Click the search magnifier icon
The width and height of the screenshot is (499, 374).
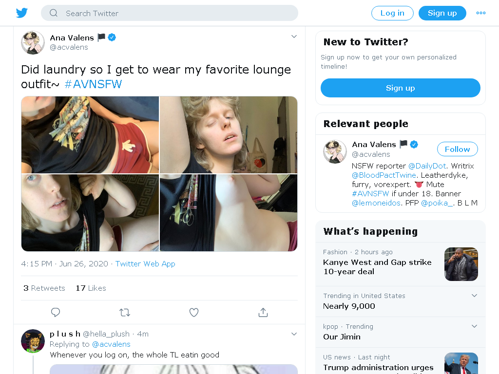tap(54, 13)
